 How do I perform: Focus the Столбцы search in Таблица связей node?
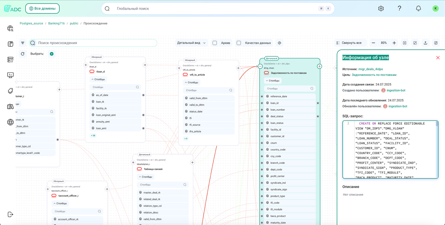163,185
